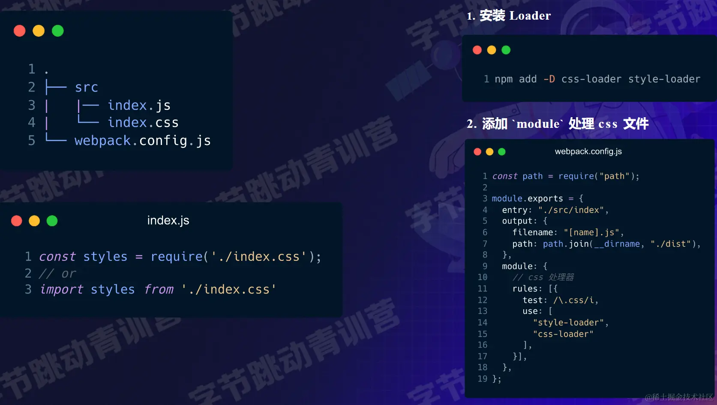Image resolution: width=717 pixels, height=405 pixels.
Task: Select webpack.config.js in the file tree
Action: click(x=143, y=141)
